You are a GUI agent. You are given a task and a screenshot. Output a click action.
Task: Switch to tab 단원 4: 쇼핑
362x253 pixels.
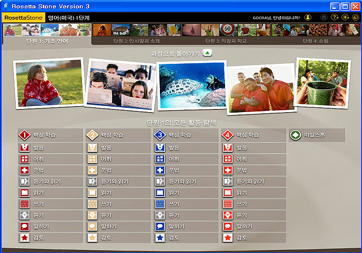316,34
